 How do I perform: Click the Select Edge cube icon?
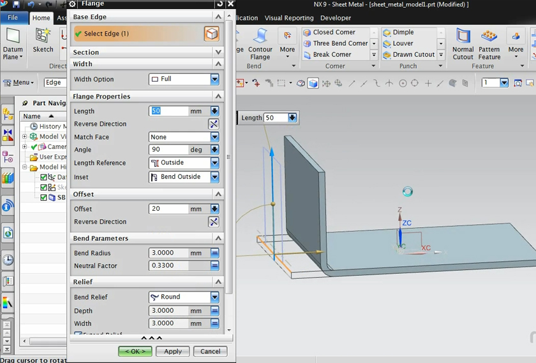pyautogui.click(x=211, y=34)
